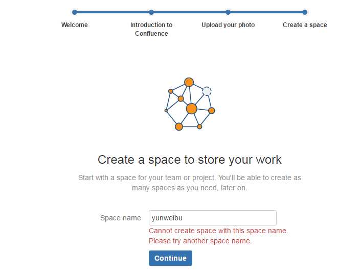Image resolution: width=361 pixels, height=277 pixels.
Task: Click the Space name field label
Action: click(x=120, y=218)
